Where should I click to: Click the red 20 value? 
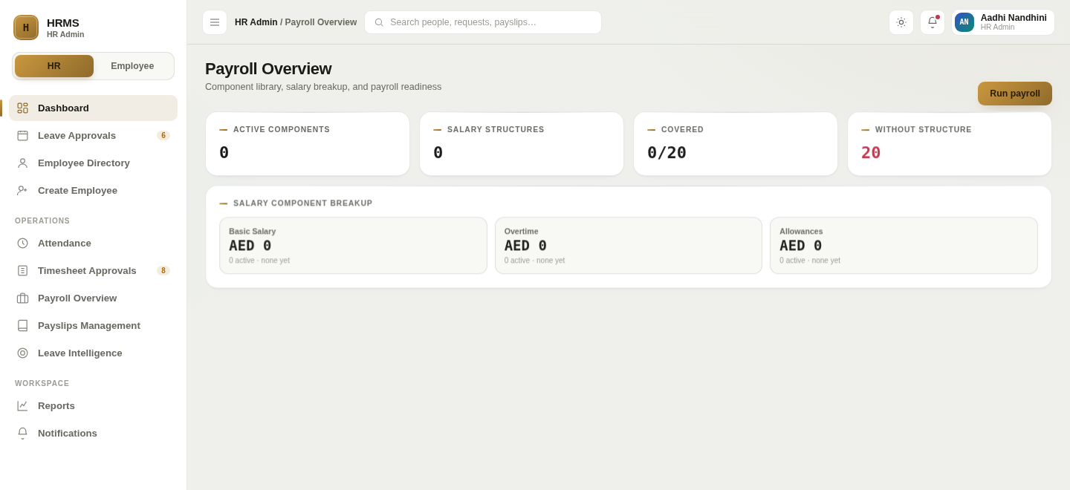(x=871, y=152)
